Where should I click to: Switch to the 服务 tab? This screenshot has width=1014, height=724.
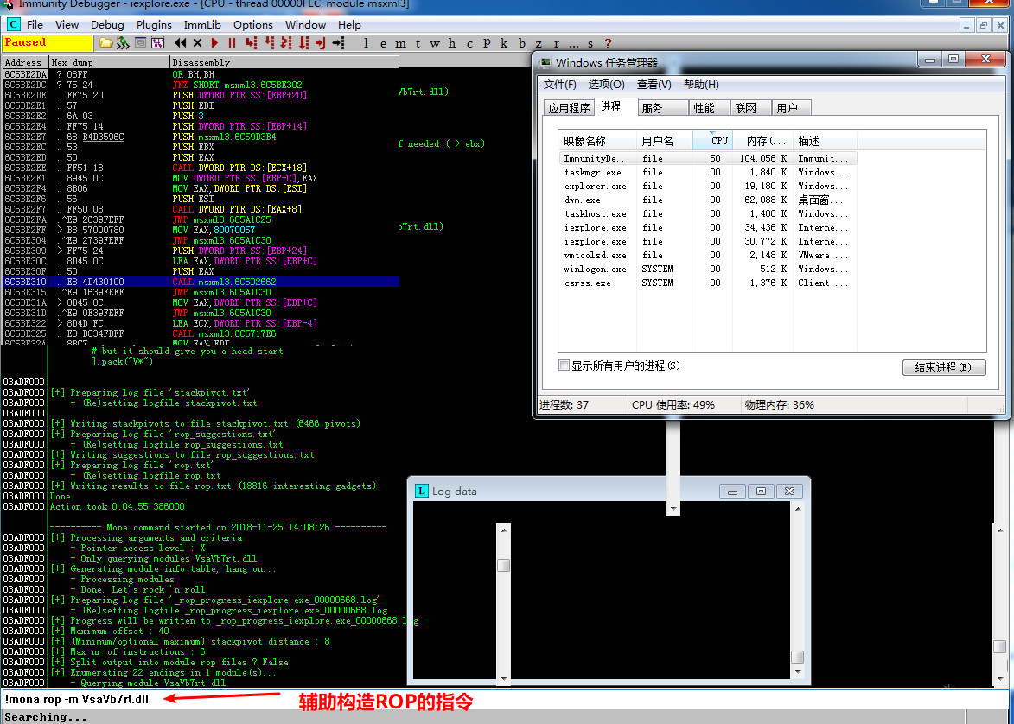pos(663,108)
